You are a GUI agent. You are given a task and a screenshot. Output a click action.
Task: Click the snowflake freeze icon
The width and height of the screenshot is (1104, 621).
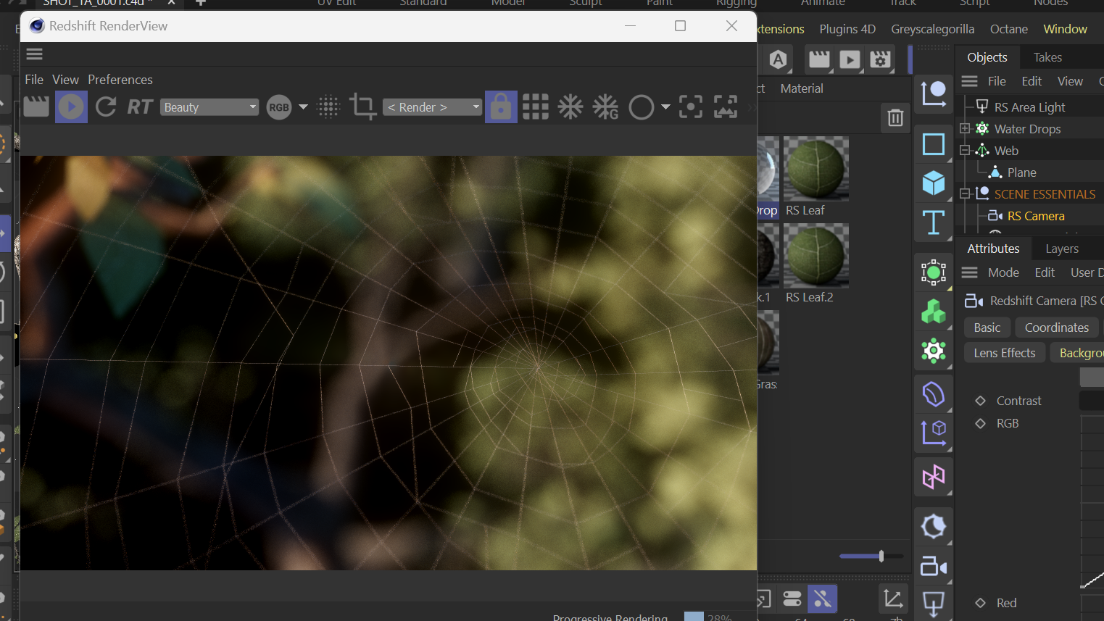[x=570, y=107]
